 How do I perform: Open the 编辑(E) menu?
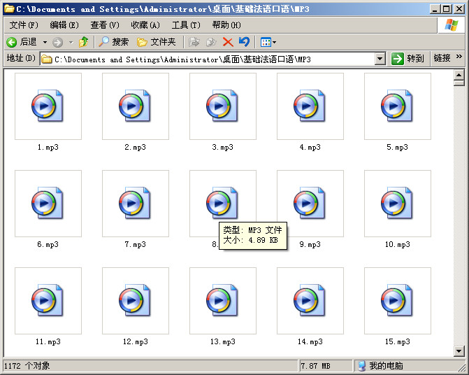[x=64, y=25]
